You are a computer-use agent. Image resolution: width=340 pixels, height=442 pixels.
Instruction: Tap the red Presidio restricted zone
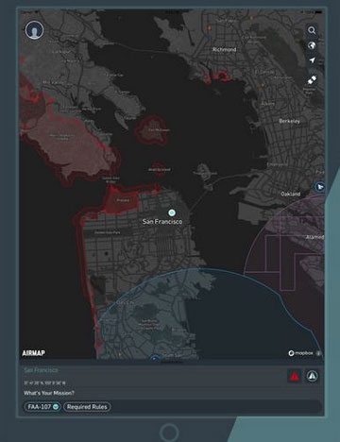pyautogui.click(x=123, y=200)
